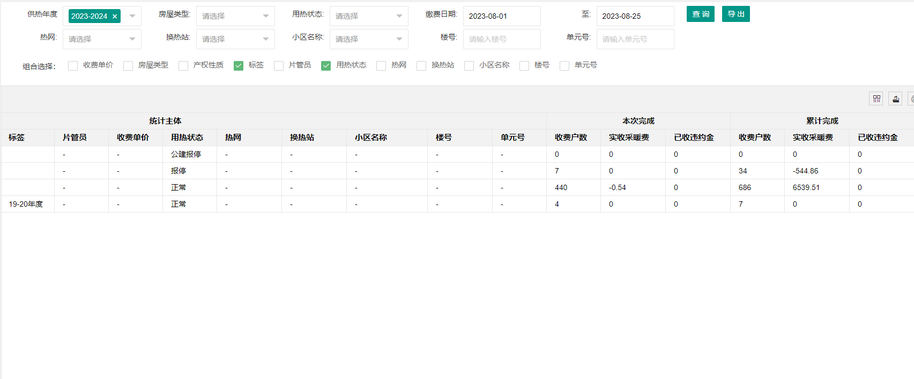Screen dimensions: 914x379
Task: Click the 用热状态 column header
Action: (x=190, y=138)
